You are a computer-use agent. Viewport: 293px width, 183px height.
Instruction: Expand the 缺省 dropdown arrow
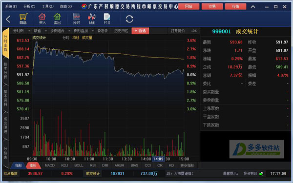45,31
